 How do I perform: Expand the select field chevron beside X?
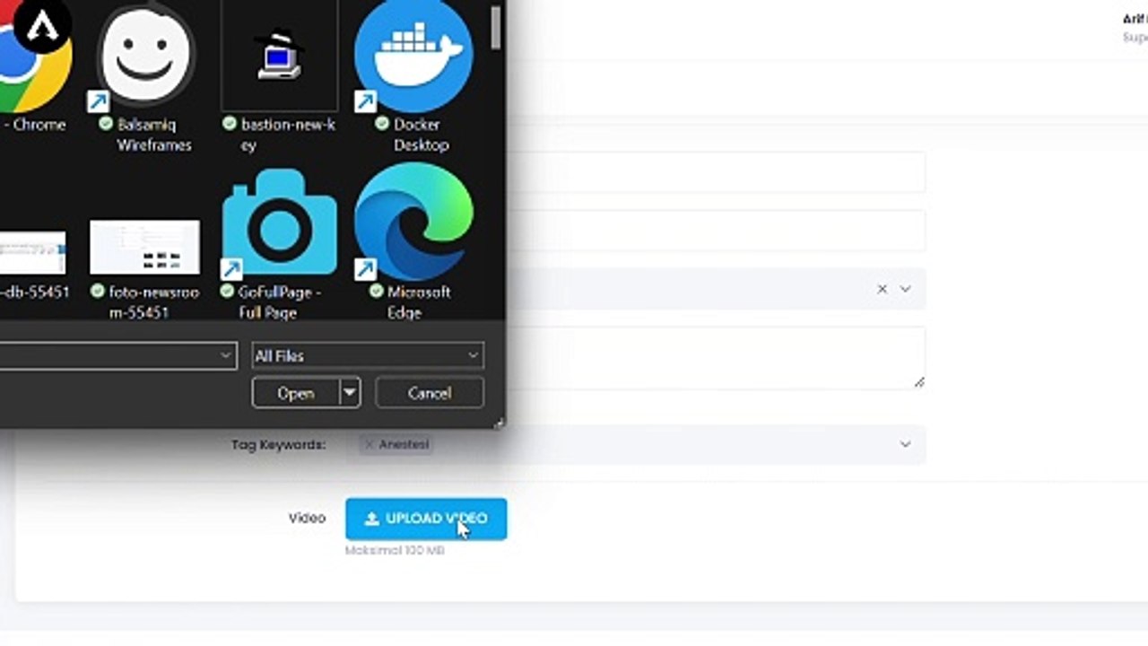[905, 289]
